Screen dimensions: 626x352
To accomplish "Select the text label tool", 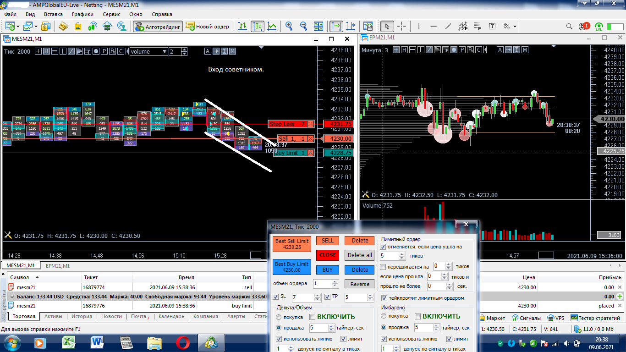I will [493, 26].
